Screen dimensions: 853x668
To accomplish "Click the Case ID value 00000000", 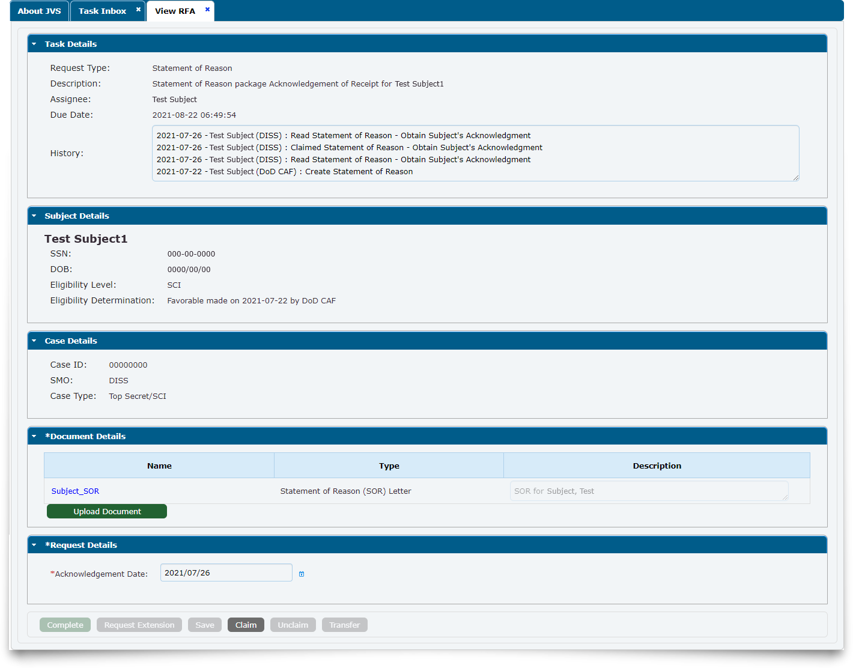I will point(128,365).
